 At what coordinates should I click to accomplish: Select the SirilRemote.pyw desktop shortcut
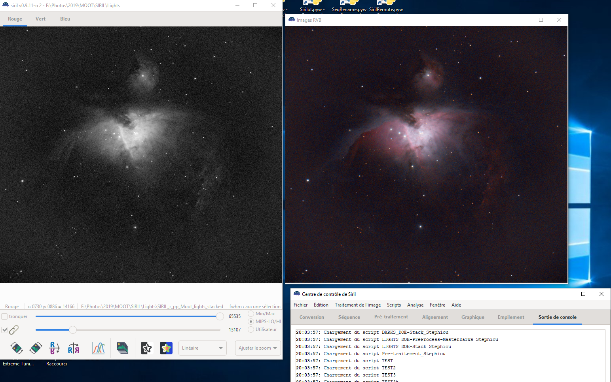click(x=386, y=7)
